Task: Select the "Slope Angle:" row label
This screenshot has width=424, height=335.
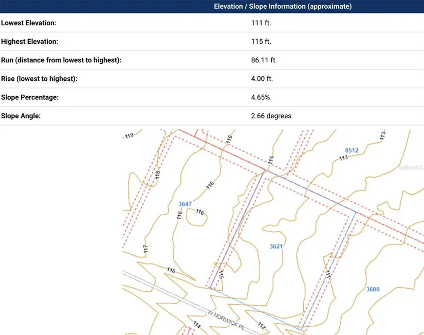Action: pyautogui.click(x=21, y=116)
